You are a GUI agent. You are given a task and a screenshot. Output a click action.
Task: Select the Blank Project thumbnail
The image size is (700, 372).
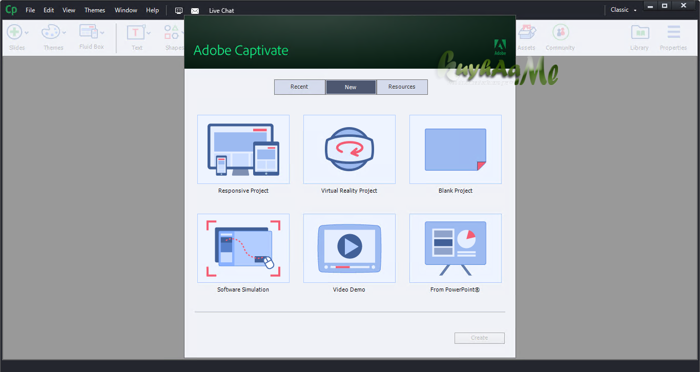[x=456, y=149]
